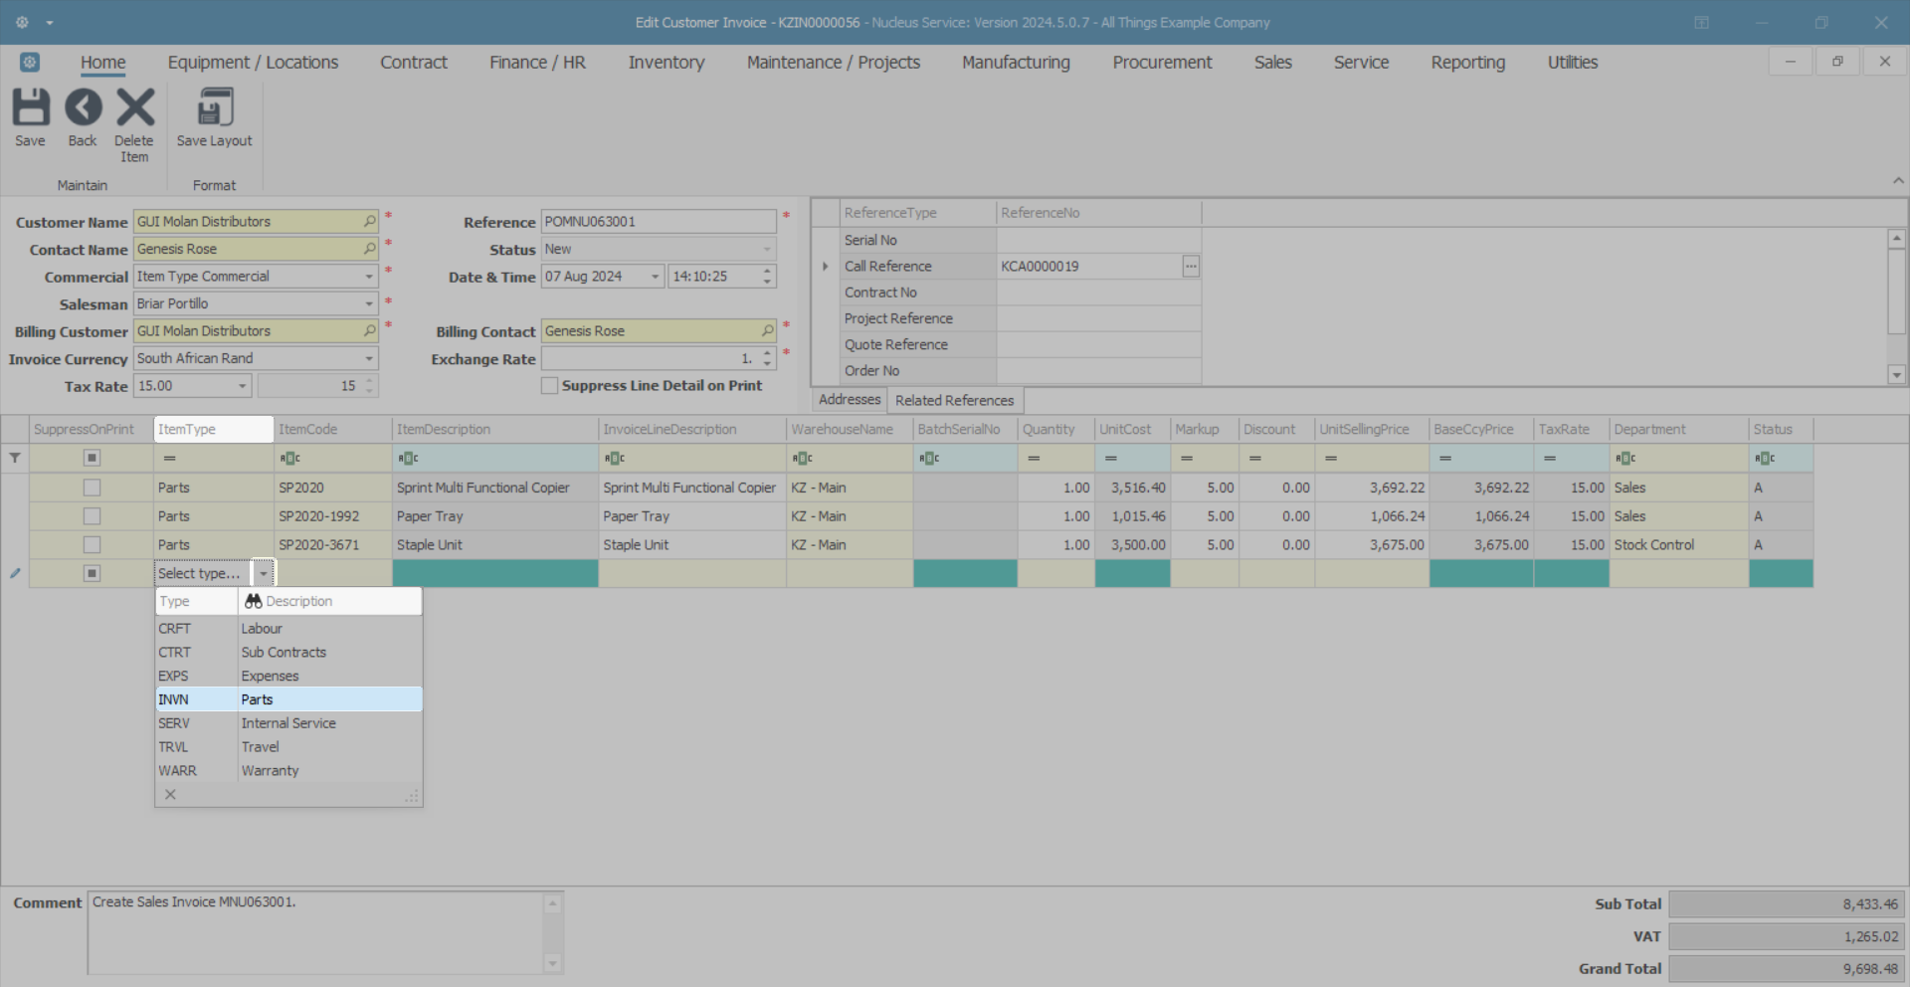Enable Suppress Line Detail on Print
Viewport: 1910px width, 987px height.
(549, 386)
